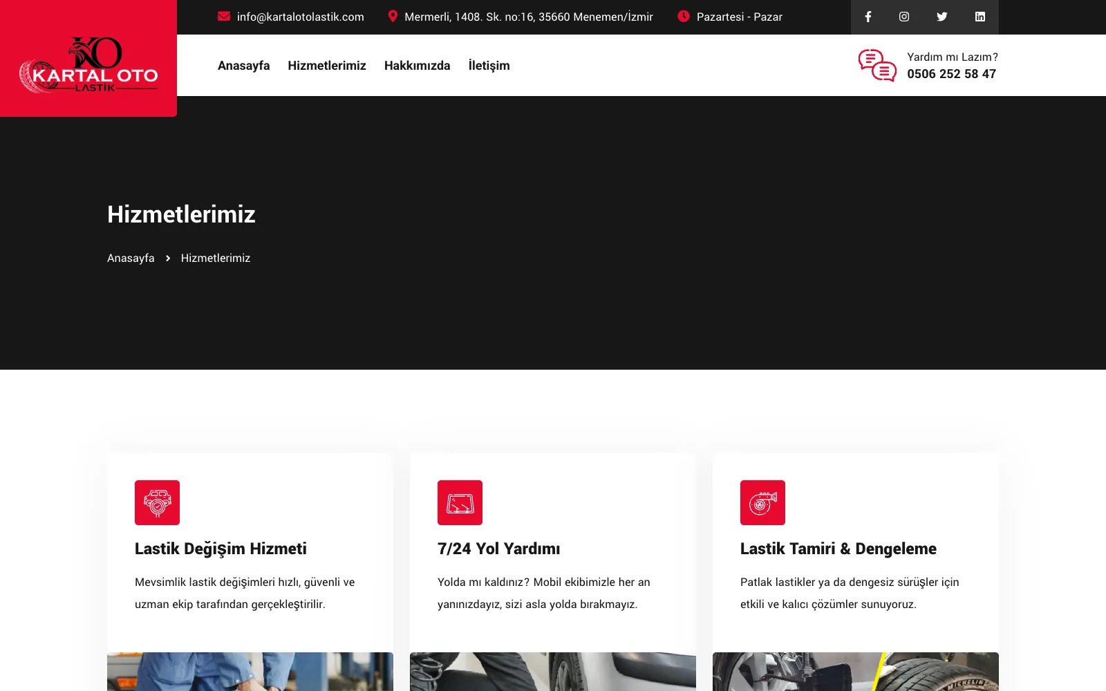Click the Hizmetlerimiz breadcrumb item

click(216, 258)
